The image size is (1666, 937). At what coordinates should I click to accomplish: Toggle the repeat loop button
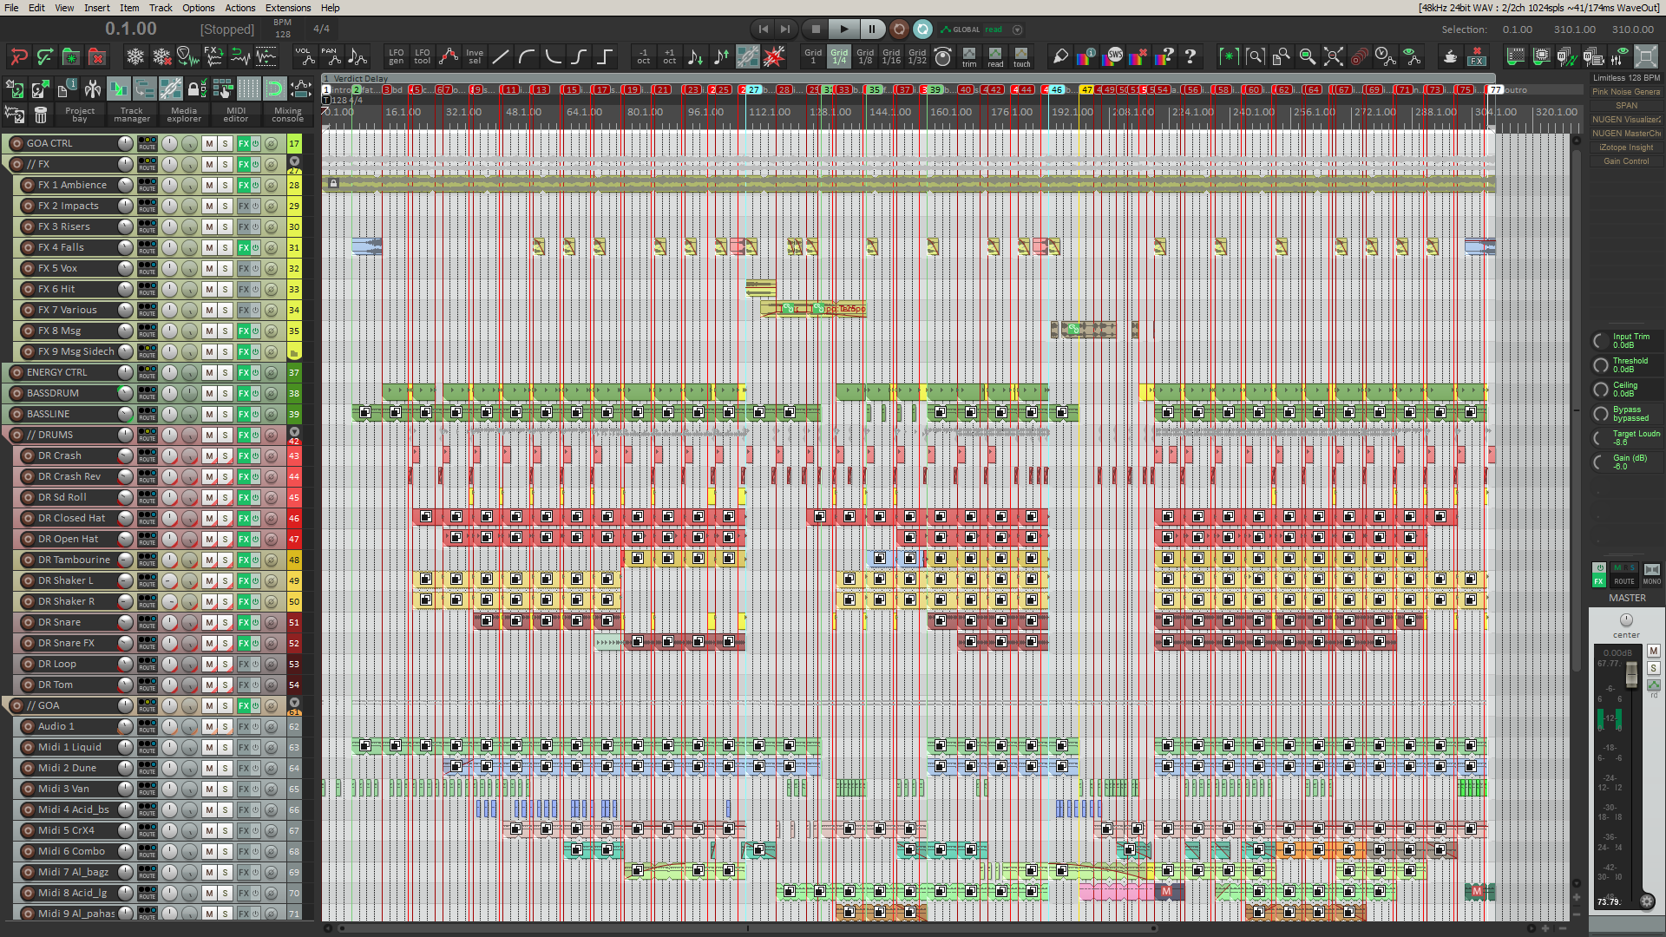coord(923,29)
